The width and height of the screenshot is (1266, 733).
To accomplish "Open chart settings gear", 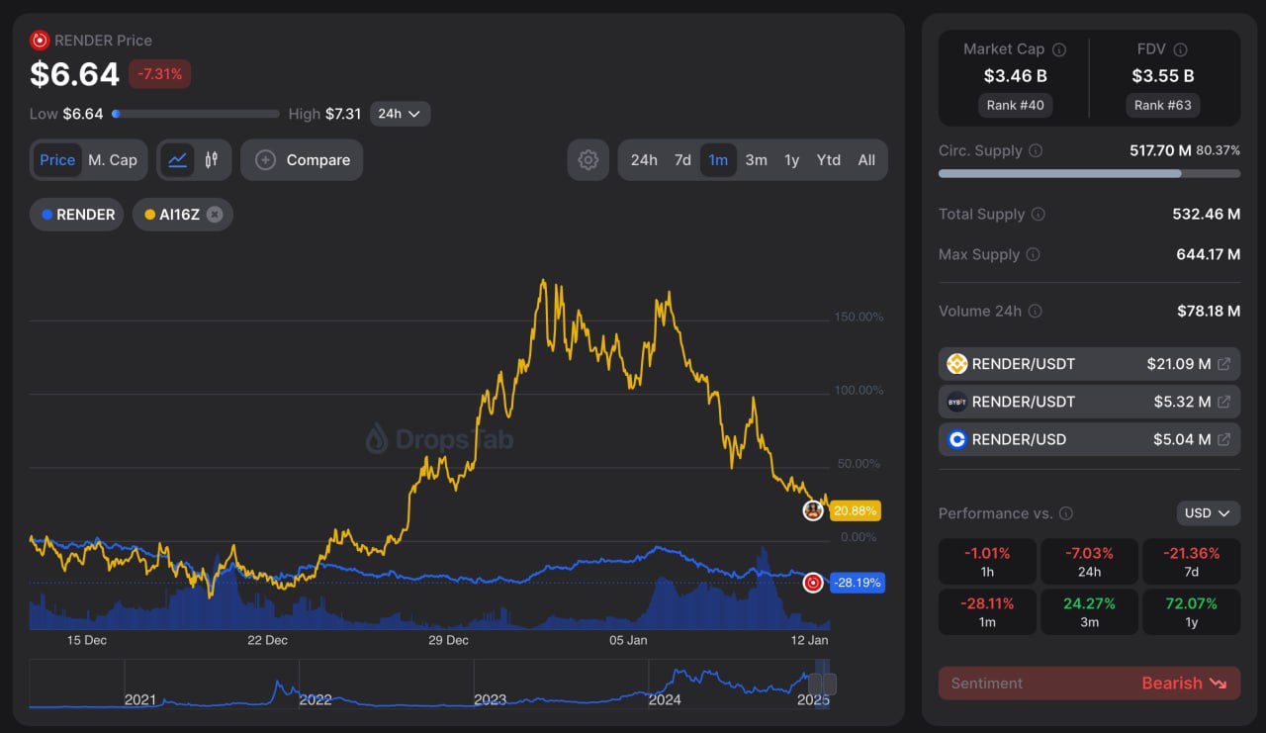I will tap(588, 160).
